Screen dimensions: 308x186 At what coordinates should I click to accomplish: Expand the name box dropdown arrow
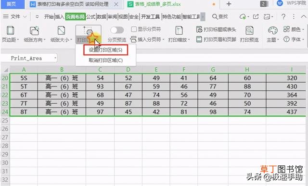(x=55, y=58)
